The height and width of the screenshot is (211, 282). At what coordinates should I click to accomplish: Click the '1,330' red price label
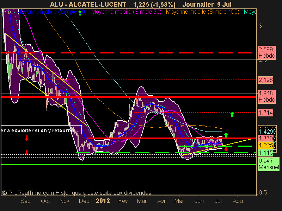(x=266, y=138)
